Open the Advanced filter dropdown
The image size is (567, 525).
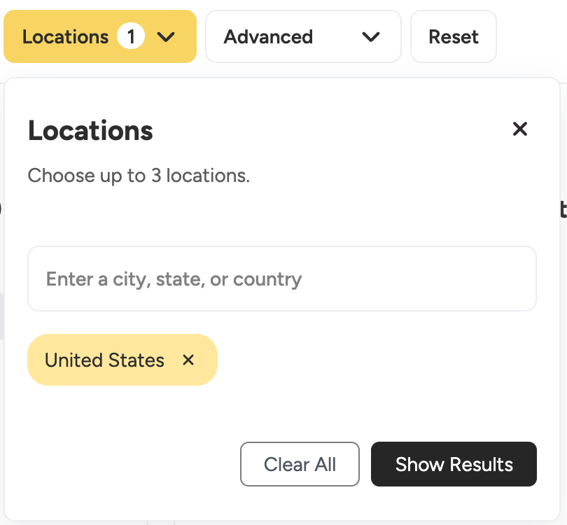click(303, 36)
